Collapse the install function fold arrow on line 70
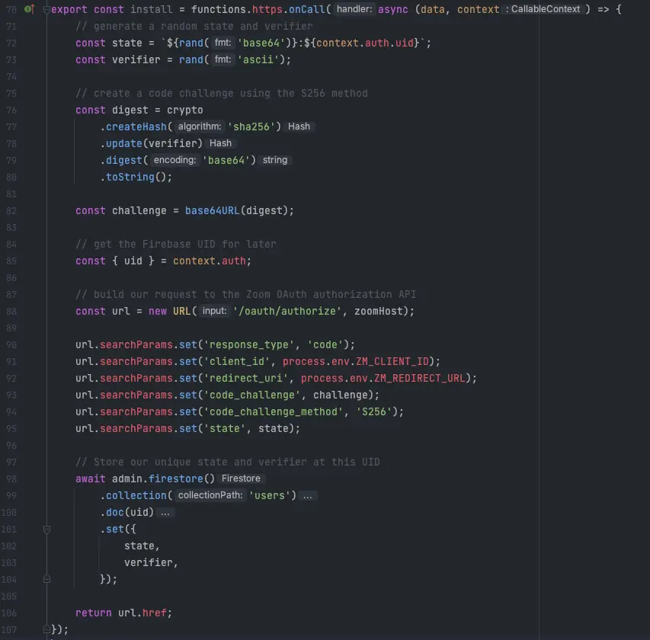Viewport: 650px width, 640px height. (47, 9)
